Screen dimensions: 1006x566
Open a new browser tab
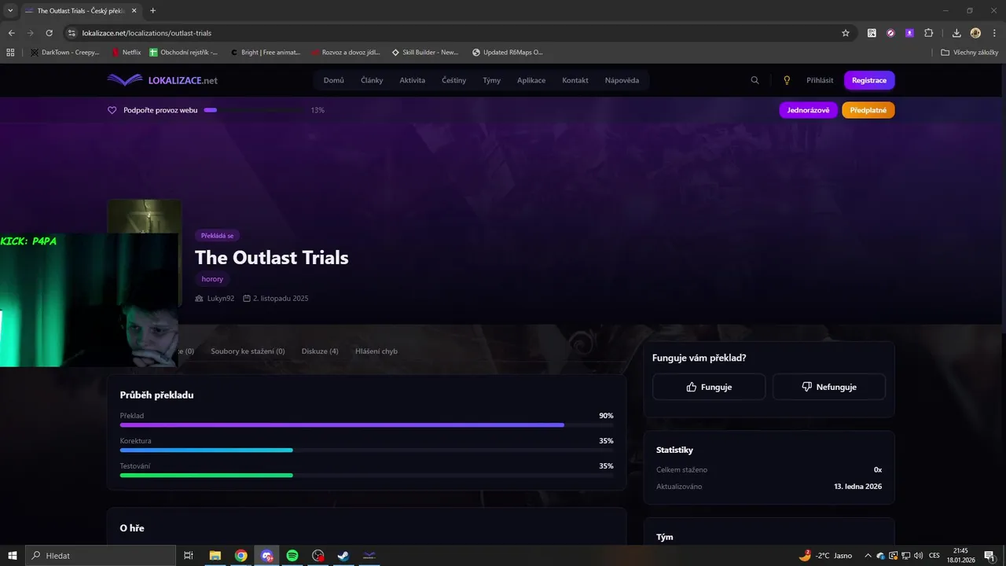point(152,10)
